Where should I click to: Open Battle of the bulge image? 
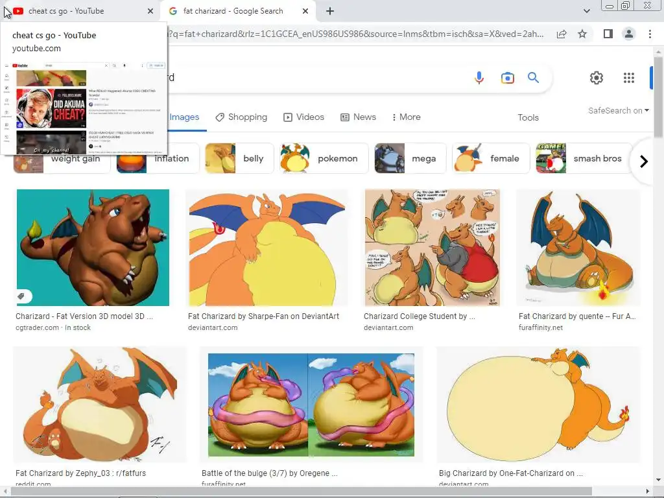pos(311,405)
